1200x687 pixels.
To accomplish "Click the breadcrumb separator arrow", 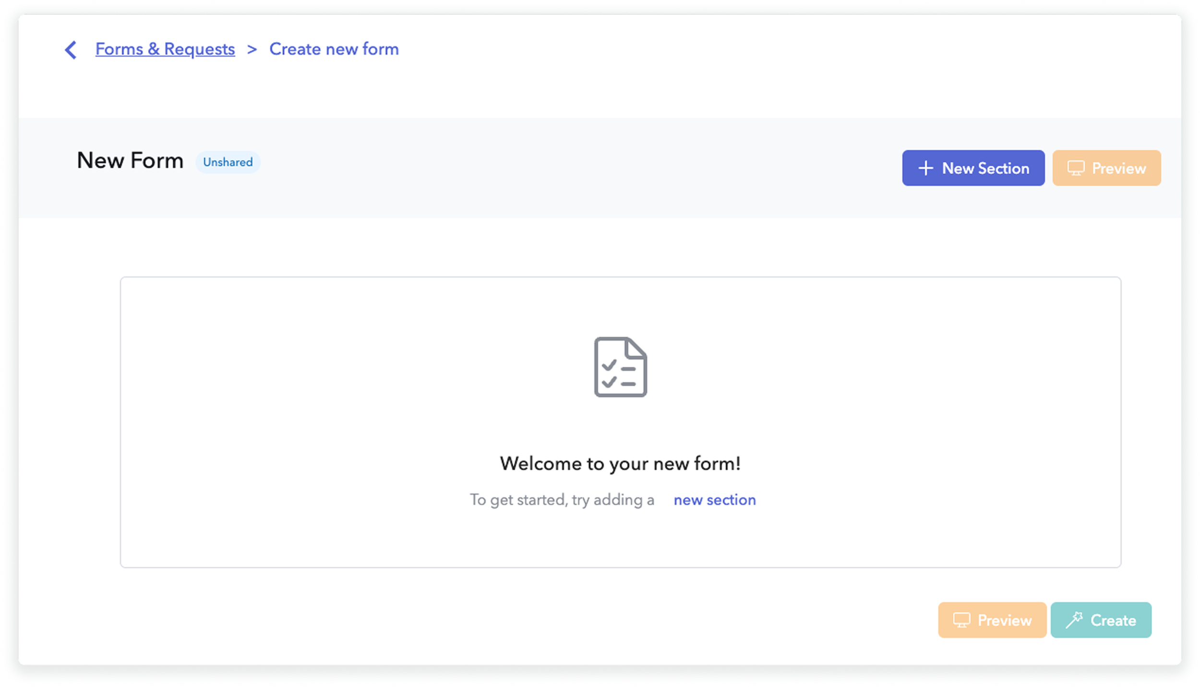I will click(252, 50).
